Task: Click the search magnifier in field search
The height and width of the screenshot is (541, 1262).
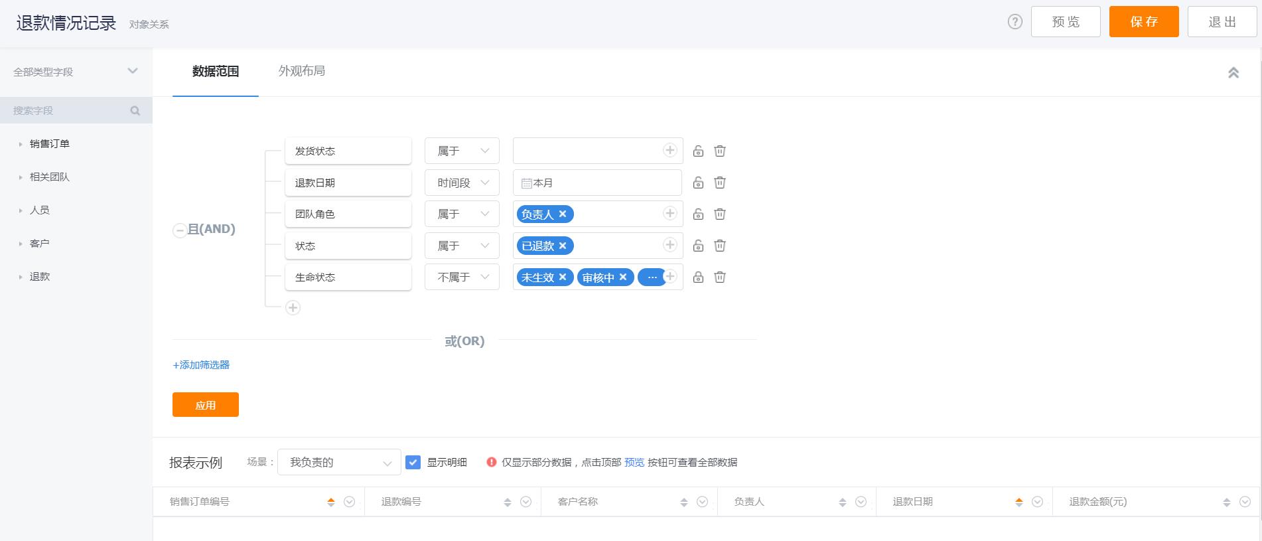Action: click(135, 111)
